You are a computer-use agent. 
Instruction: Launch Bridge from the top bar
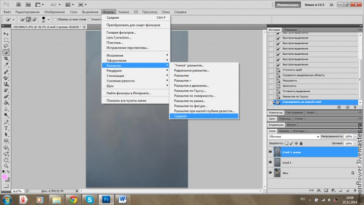(x=19, y=5)
